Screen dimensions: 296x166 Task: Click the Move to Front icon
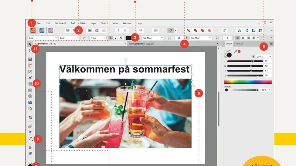pyautogui.click(x=209, y=30)
